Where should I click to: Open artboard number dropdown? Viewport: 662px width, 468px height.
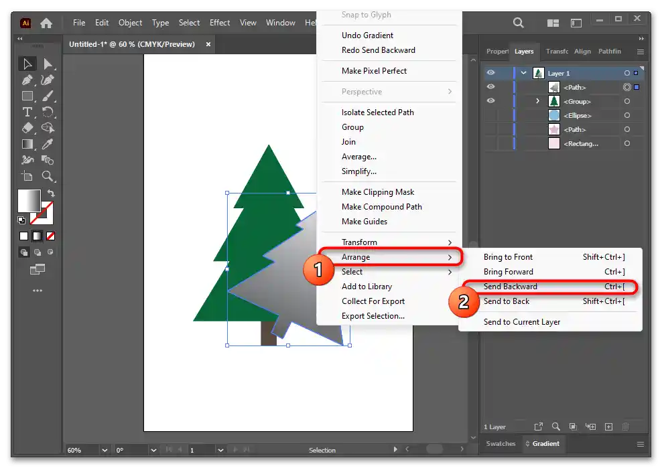pyautogui.click(x=220, y=450)
